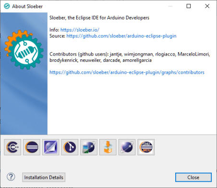Screen dimensions: 217x188
Task: Open the plain purple globe with arrow feature icon
Action: pyautogui.click(x=127, y=147)
